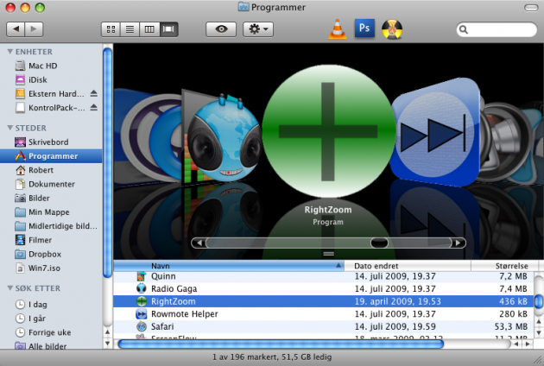Click the RightZoom cover in Cover Flow
This screenshot has width=544, height=366.
coord(328,131)
